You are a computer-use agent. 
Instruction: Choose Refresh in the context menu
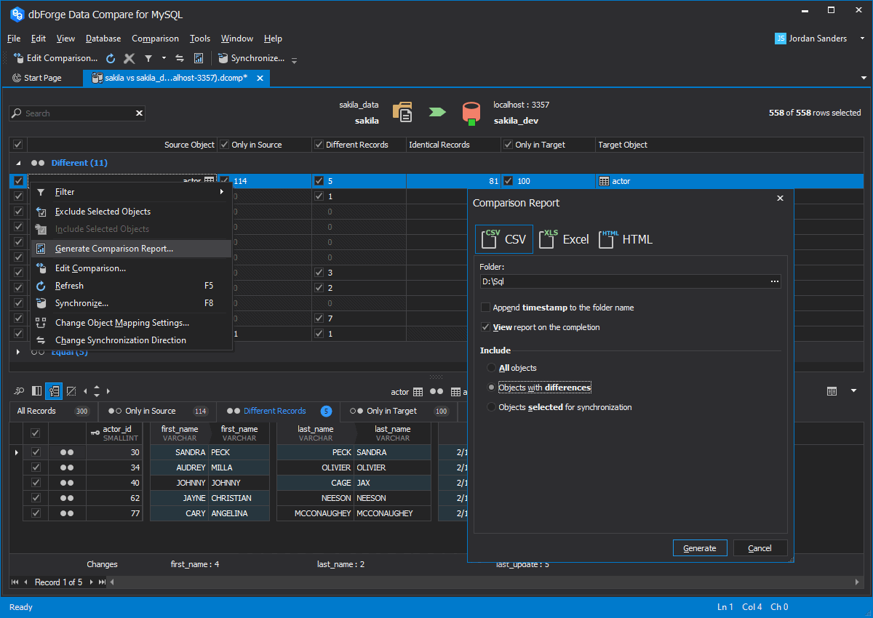[x=131, y=286]
